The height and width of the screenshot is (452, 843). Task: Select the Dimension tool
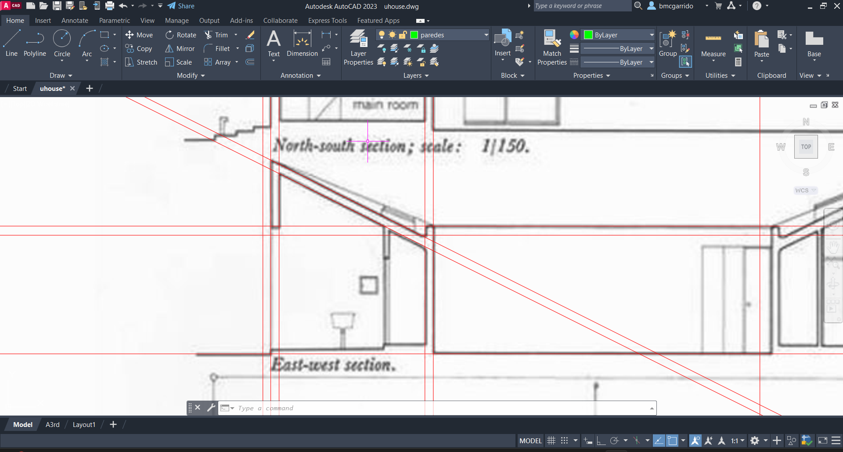302,44
